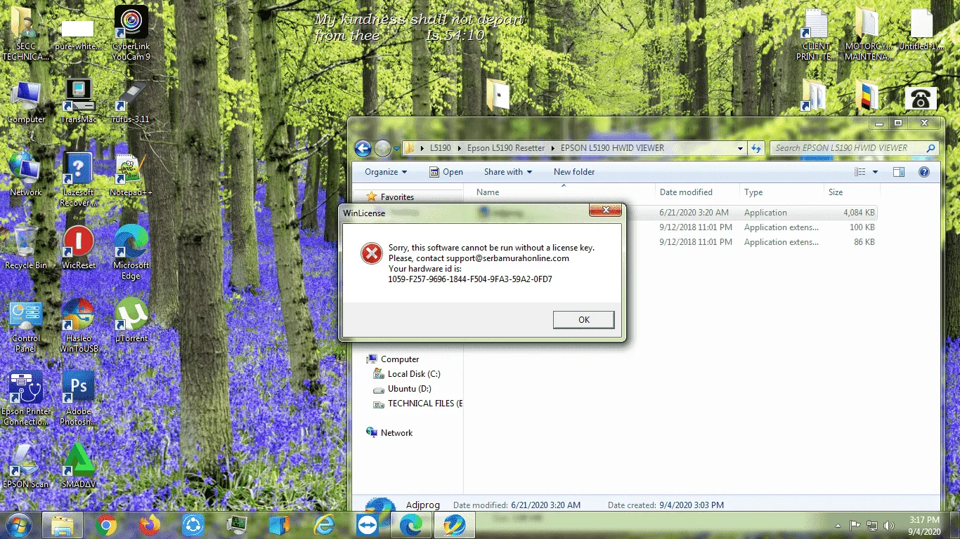960x539 pixels.
Task: Select the Notepad++ desktop shortcut
Action: [x=131, y=174]
